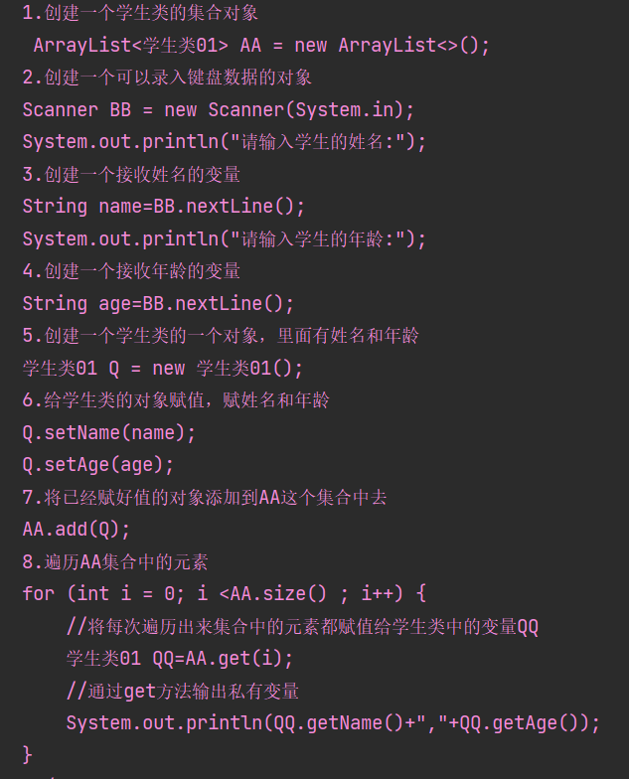Click the comment about traversing the AA collection

115,561
